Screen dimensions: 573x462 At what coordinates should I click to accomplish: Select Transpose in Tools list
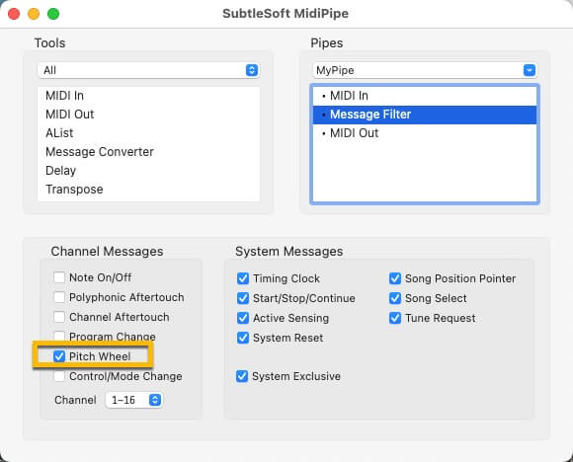pyautogui.click(x=148, y=190)
